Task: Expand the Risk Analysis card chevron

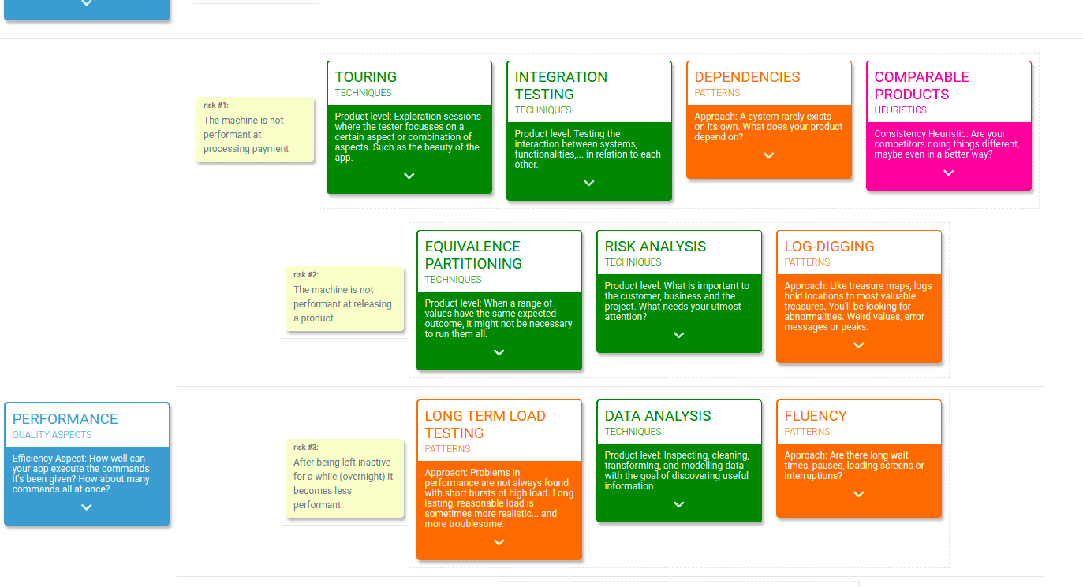Action: pyautogui.click(x=679, y=335)
